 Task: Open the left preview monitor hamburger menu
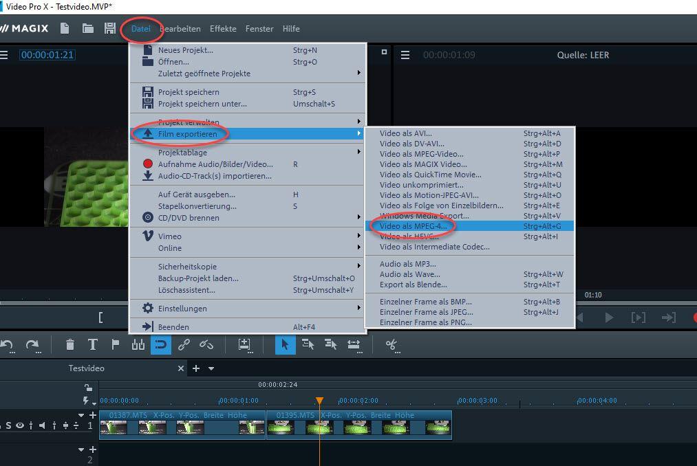[4, 54]
